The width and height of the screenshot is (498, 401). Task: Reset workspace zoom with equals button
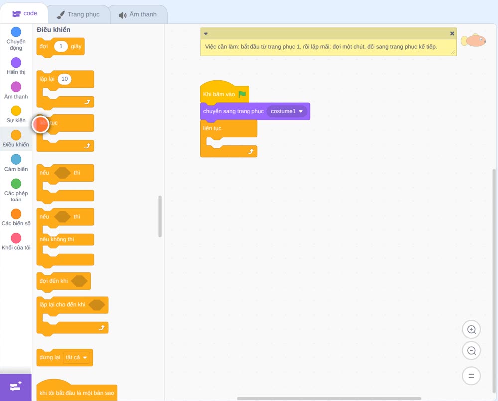tap(471, 376)
